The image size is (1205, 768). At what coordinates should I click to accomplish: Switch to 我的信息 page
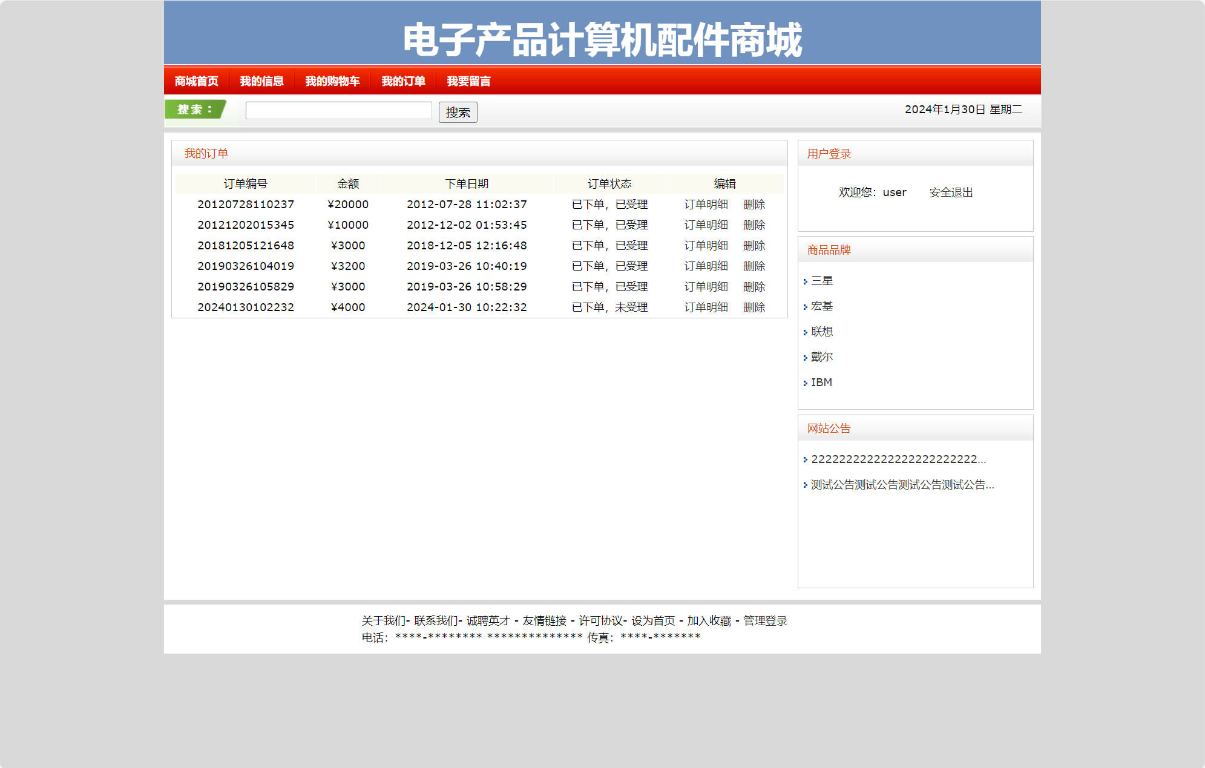click(263, 80)
